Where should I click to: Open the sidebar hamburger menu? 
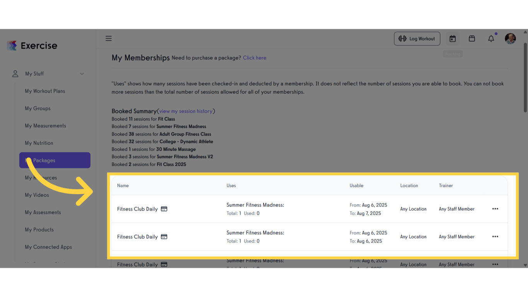(x=108, y=38)
